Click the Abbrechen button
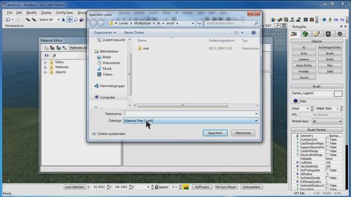The width and height of the screenshot is (351, 197). (243, 133)
